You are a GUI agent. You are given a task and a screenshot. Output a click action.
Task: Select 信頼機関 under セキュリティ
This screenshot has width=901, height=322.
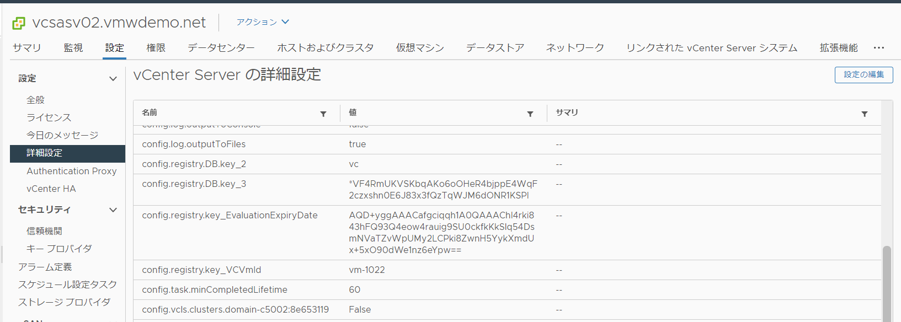coord(44,231)
